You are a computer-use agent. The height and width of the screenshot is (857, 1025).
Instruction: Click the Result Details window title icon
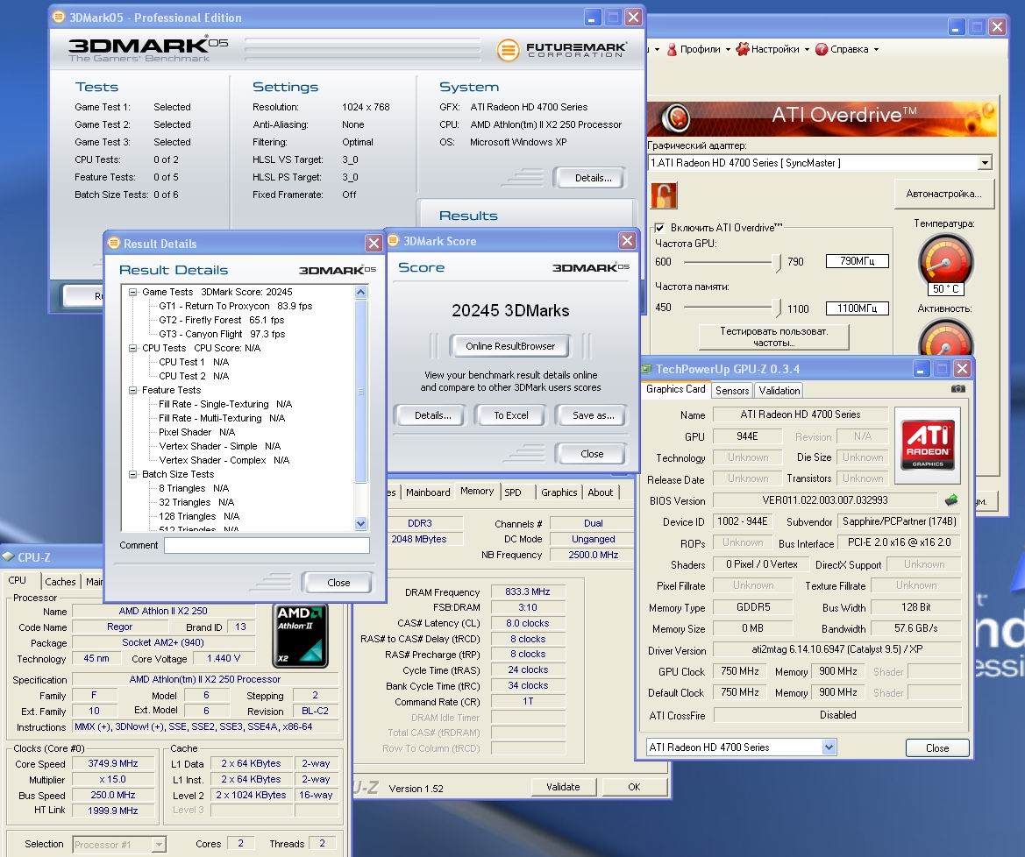point(114,243)
